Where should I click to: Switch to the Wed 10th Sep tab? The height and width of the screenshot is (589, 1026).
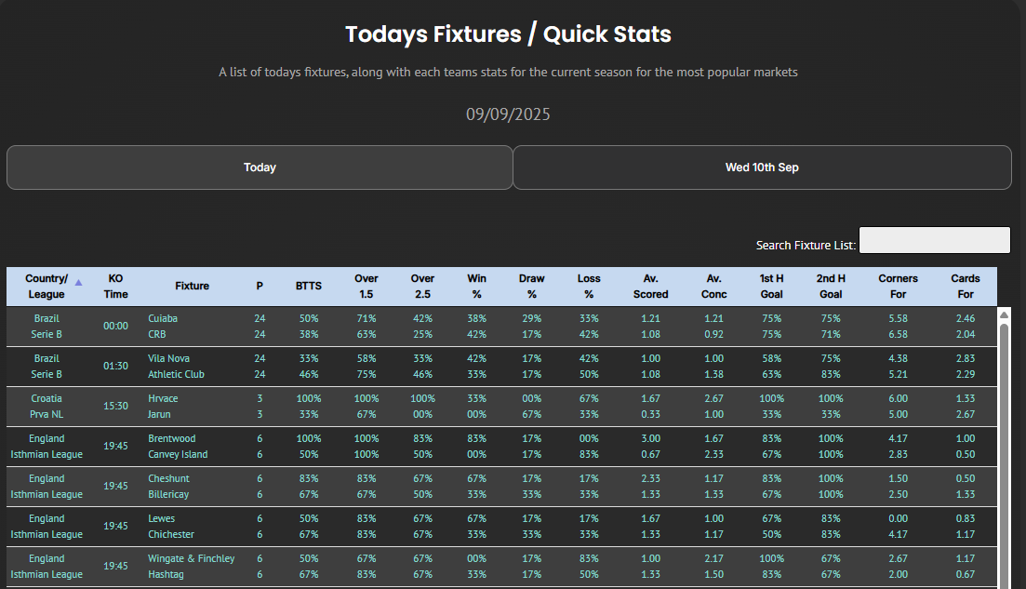click(x=762, y=167)
